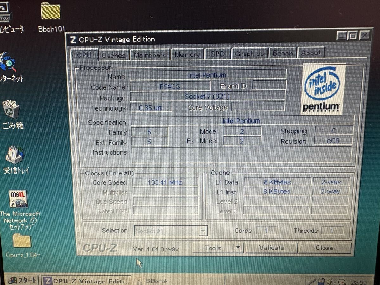380x285 pixels.
Task: Click the empty Core Voltage field
Action: (258, 107)
